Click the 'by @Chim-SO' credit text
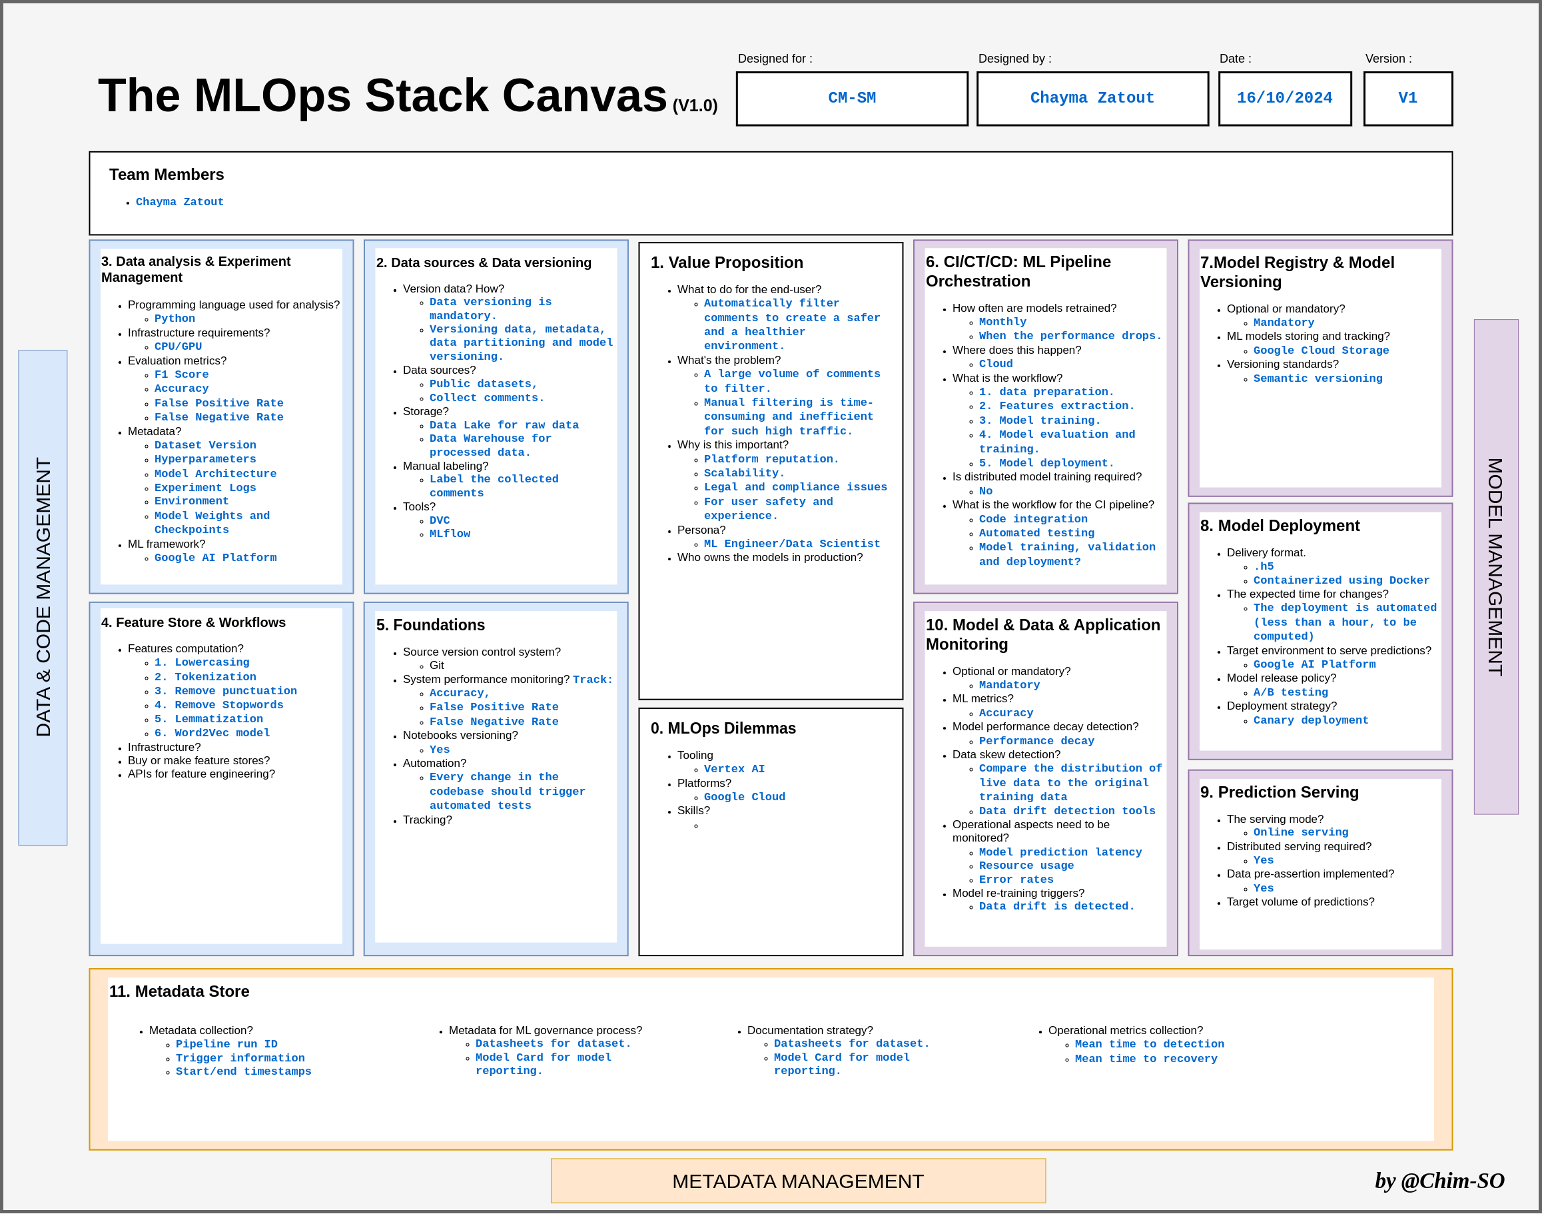The image size is (1542, 1214). tap(1439, 1181)
